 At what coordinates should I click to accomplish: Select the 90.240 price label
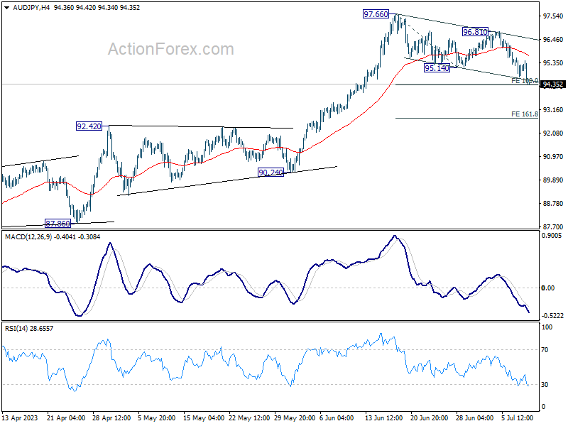(x=271, y=173)
